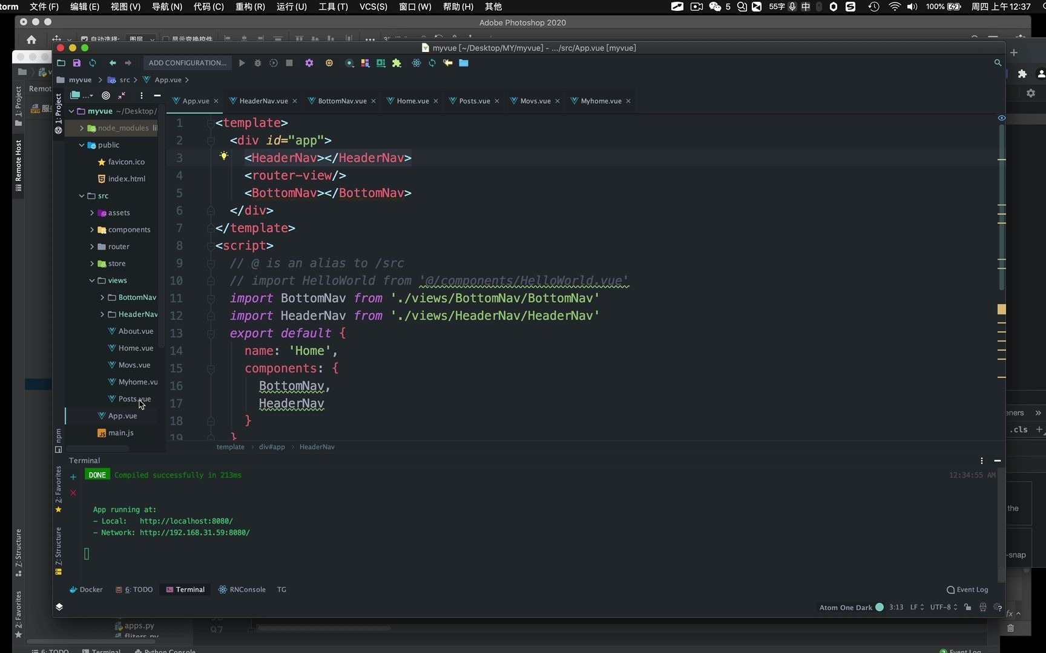This screenshot has width=1046, height=653.
Task: Click the WeChat icon in macOS menu bar
Action: 715,7
